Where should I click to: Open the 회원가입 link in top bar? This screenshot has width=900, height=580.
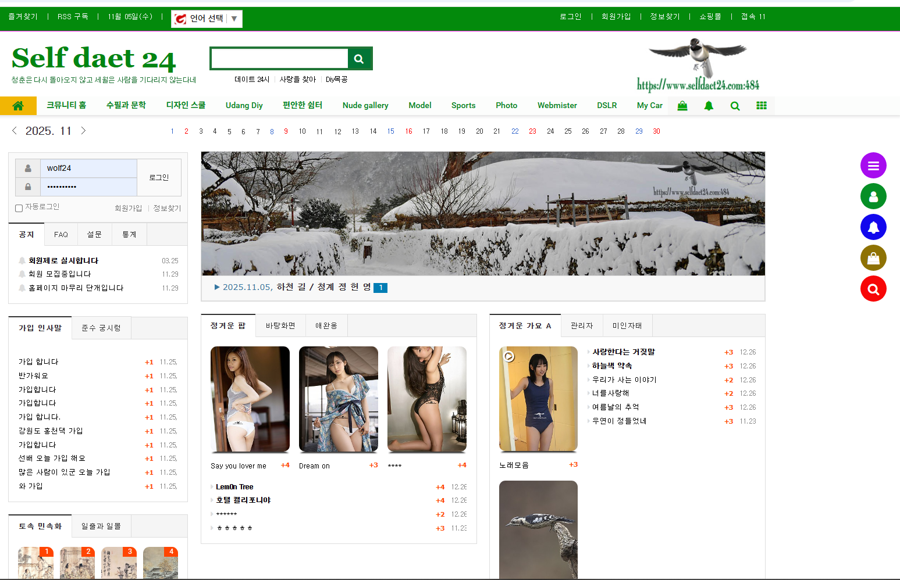pos(616,17)
